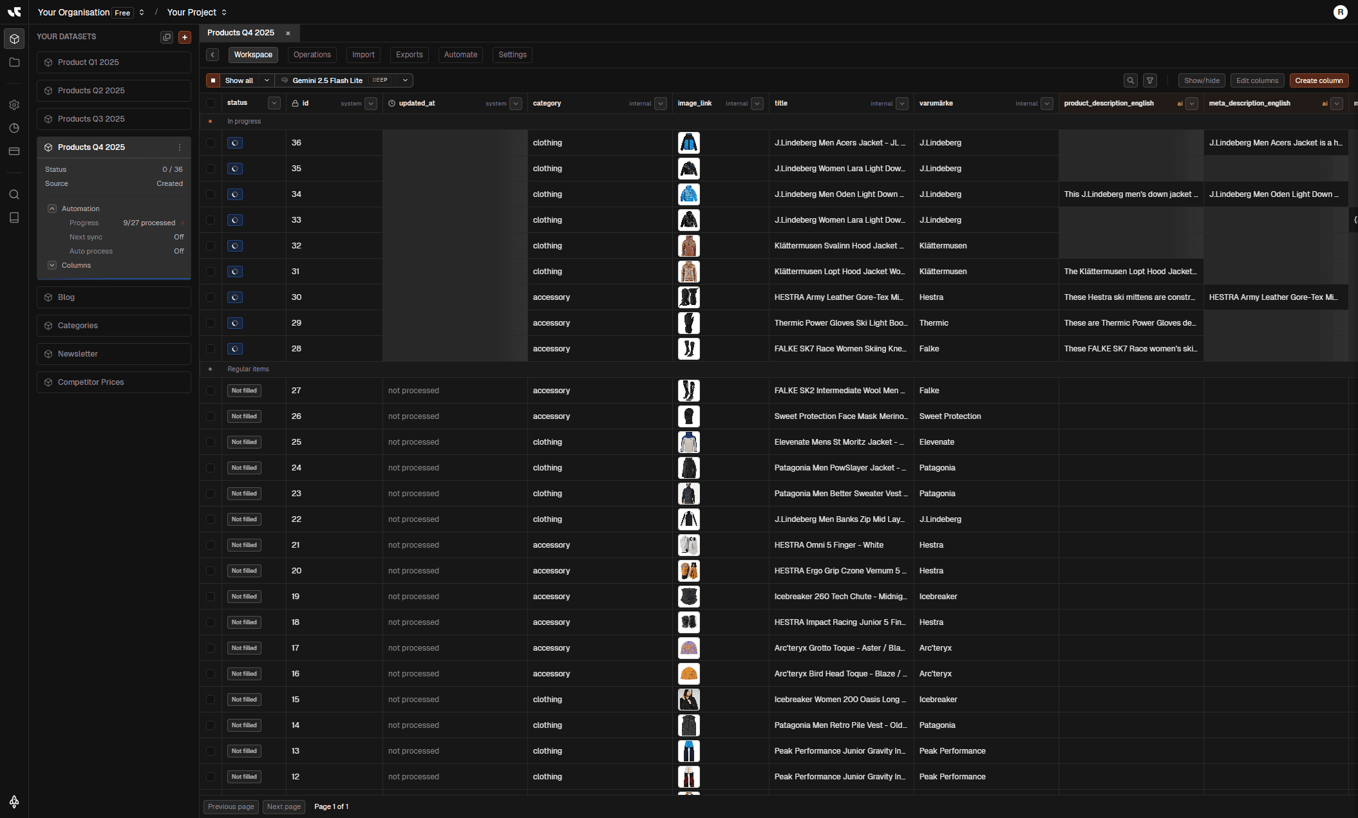Click the search magnifier in left sidebar
Viewport: 1358px width, 818px height.
[14, 194]
